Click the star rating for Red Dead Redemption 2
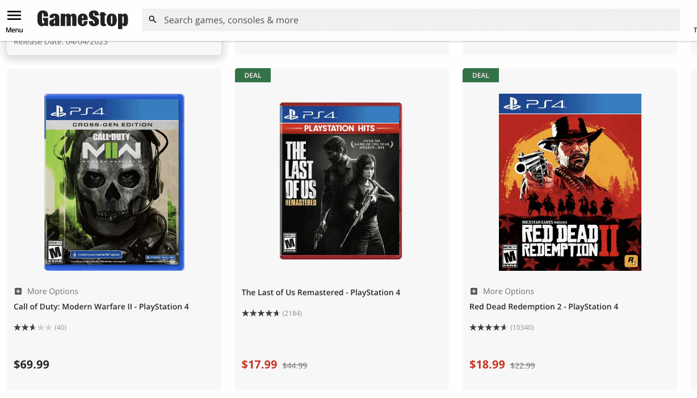 click(488, 327)
